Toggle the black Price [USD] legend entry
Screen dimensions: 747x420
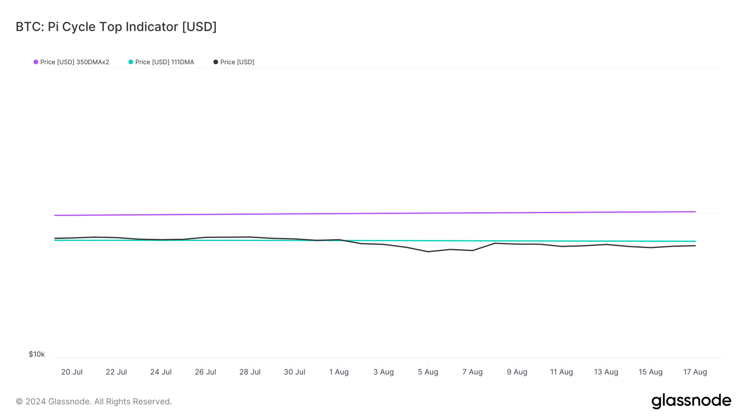click(234, 62)
